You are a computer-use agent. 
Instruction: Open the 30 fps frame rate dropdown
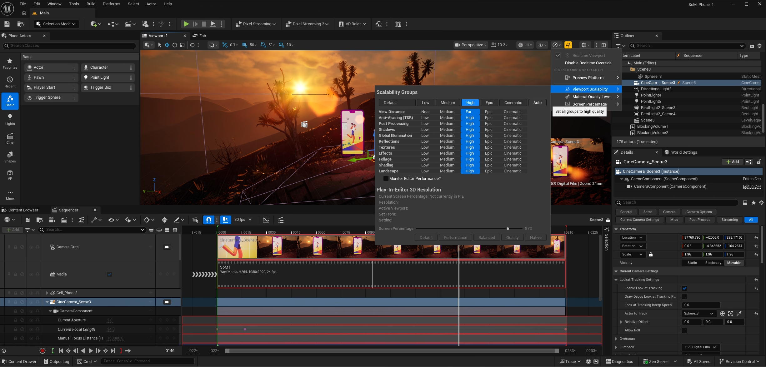coord(243,220)
